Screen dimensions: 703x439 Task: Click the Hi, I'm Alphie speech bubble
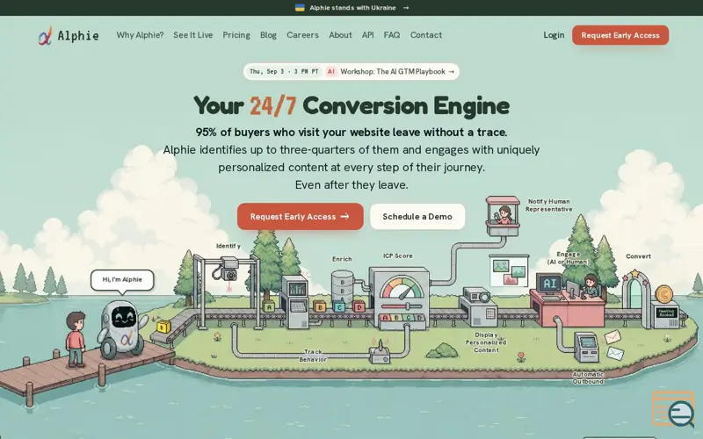[x=122, y=280]
